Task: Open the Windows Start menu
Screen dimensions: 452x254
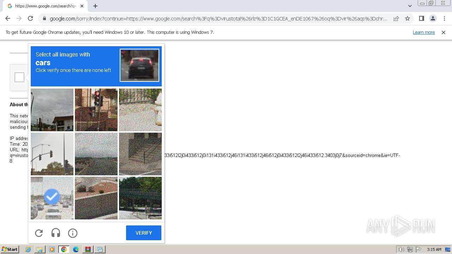Action: tap(10, 249)
